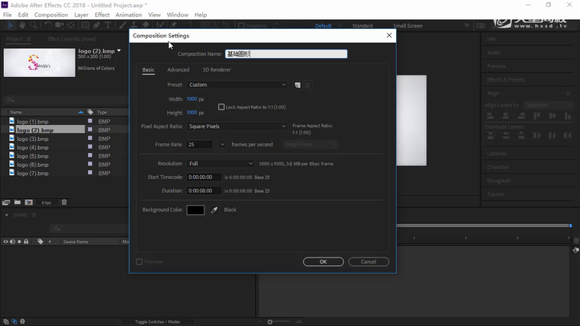This screenshot has height=326, width=580.
Task: Open the Background Color swatch
Action: 195,209
